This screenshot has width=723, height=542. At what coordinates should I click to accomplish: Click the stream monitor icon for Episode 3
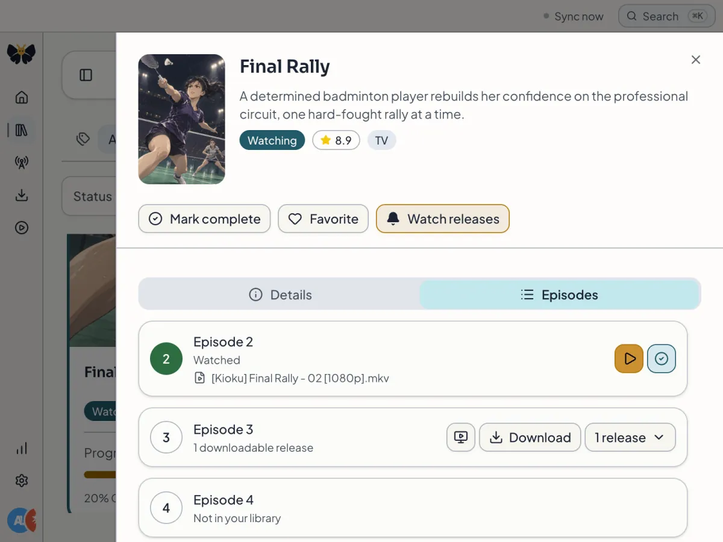461,437
